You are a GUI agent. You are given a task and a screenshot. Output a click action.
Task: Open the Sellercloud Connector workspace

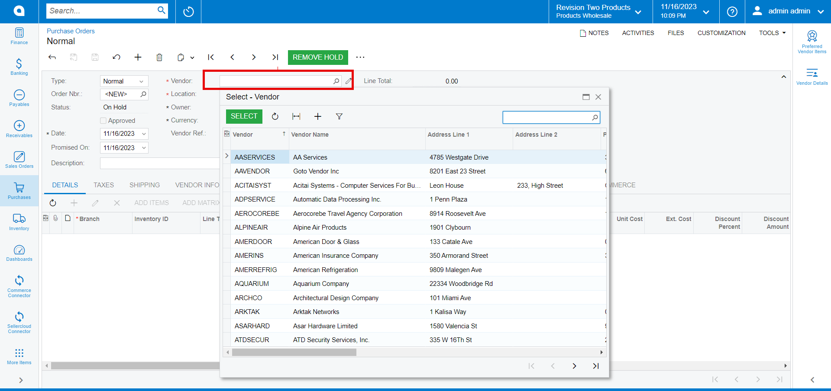19,323
